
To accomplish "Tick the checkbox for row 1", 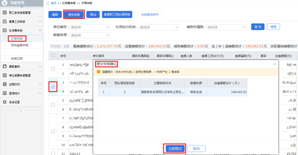I will [x=53, y=69].
